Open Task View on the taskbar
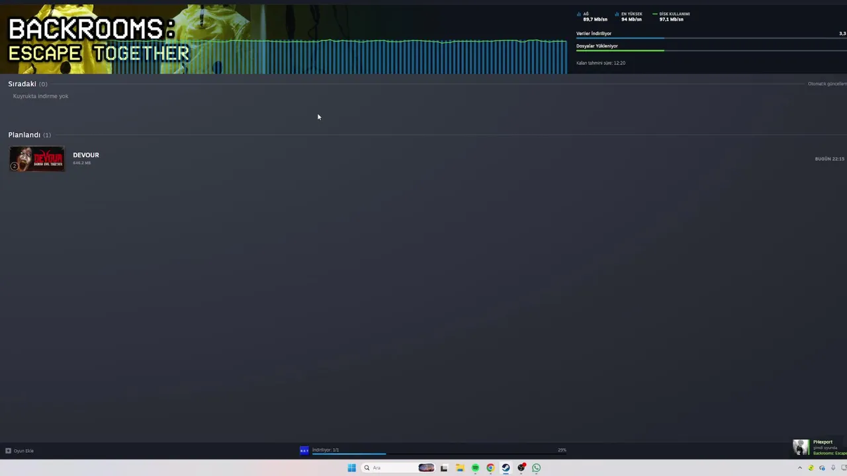This screenshot has height=476, width=847. click(444, 467)
